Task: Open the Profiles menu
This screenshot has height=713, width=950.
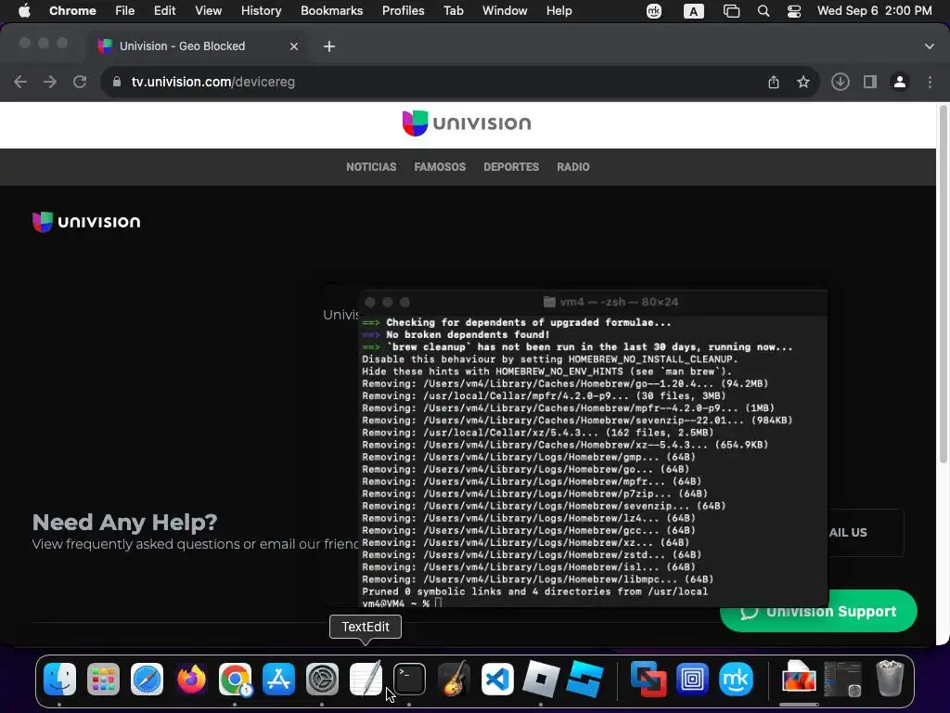Action: coord(403,11)
